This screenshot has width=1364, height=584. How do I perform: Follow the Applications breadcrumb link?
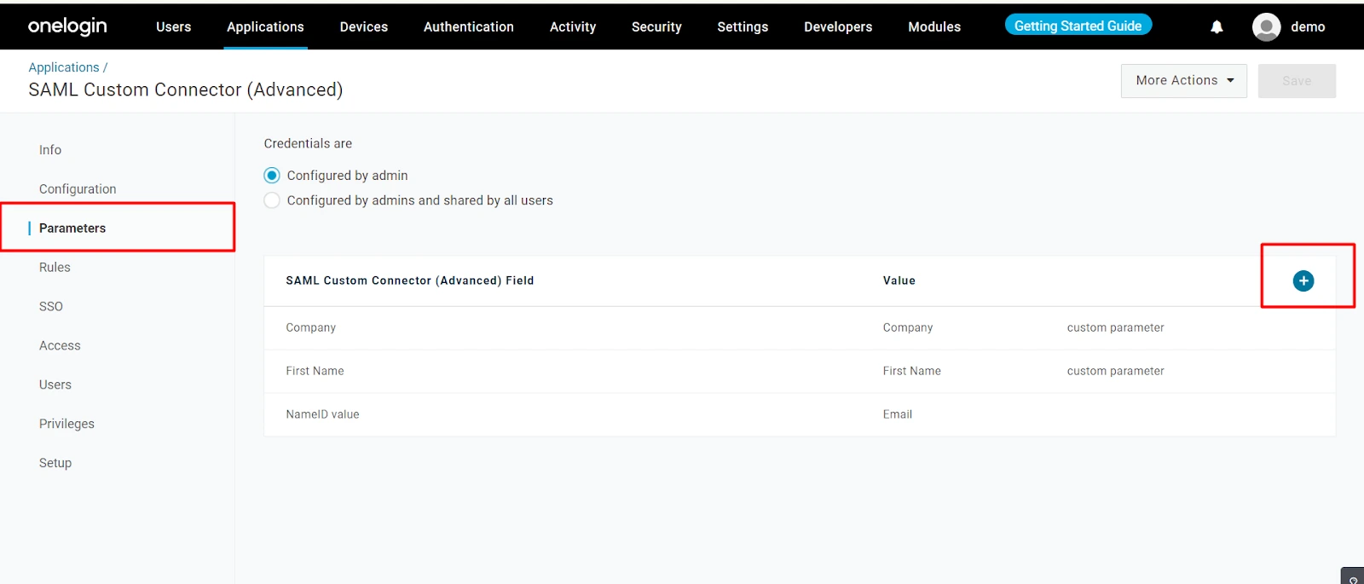64,67
